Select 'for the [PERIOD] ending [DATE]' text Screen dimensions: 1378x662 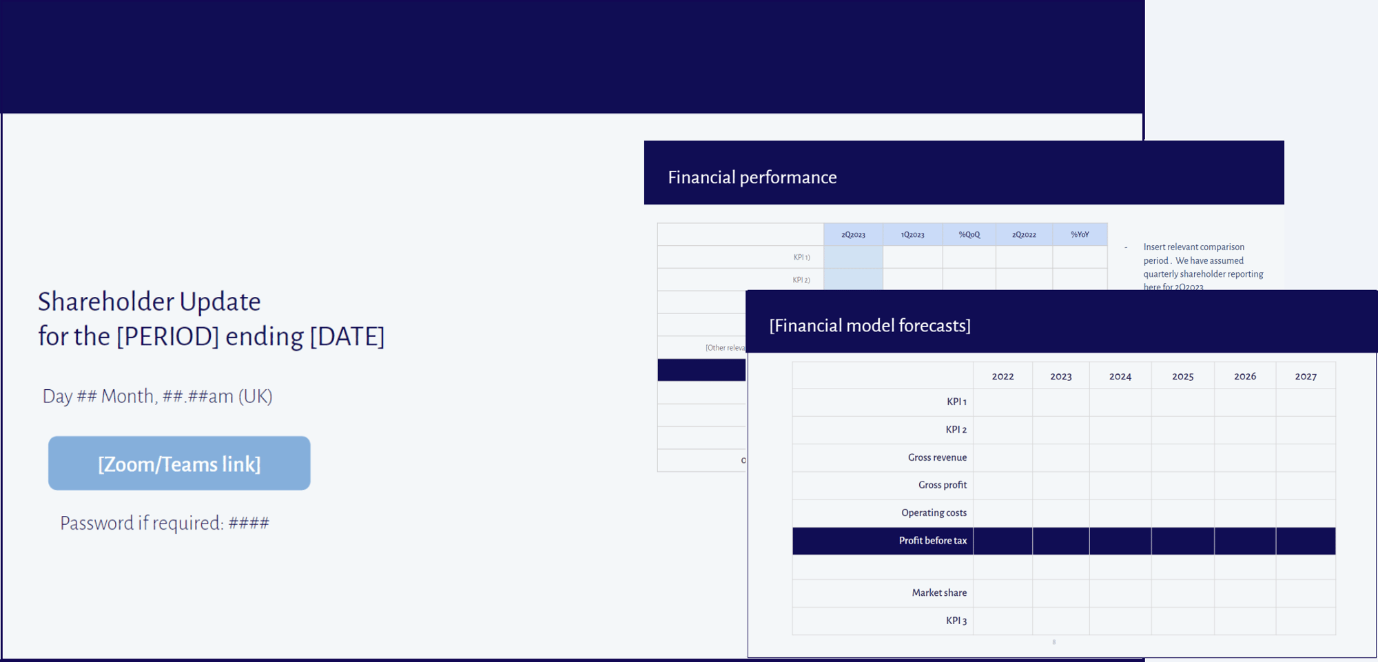[x=211, y=336]
